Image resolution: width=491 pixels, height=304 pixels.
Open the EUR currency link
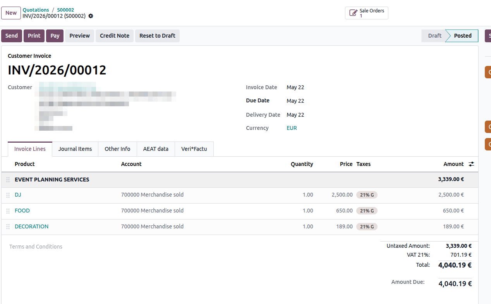tap(292, 128)
